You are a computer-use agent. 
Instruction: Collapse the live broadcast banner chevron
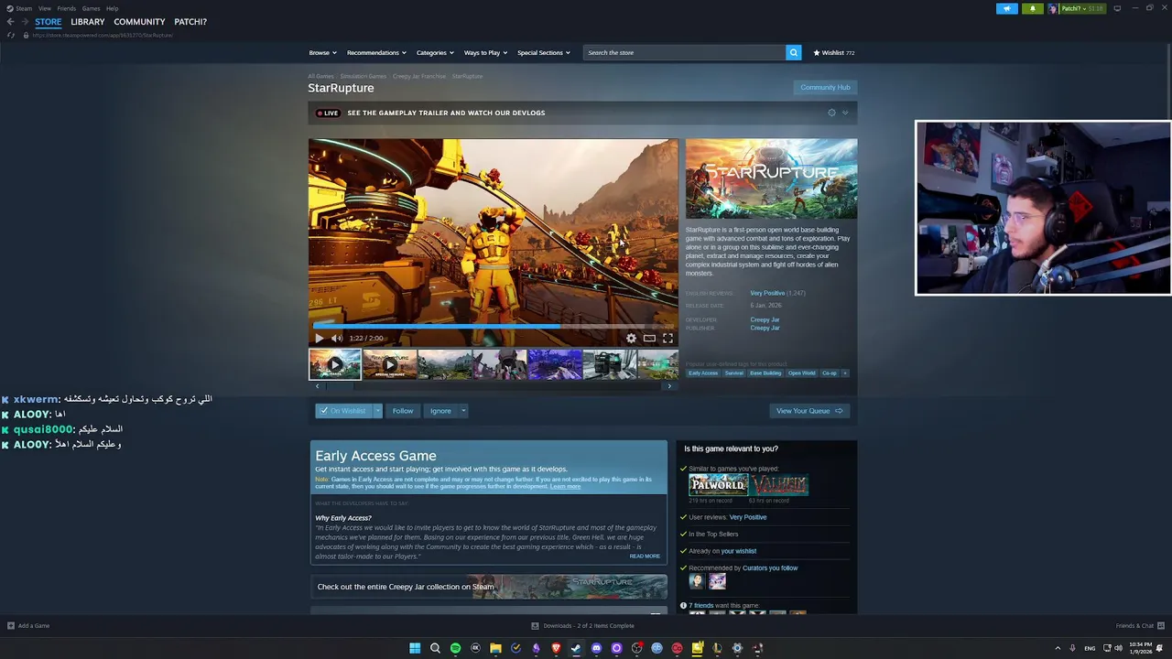[845, 113]
